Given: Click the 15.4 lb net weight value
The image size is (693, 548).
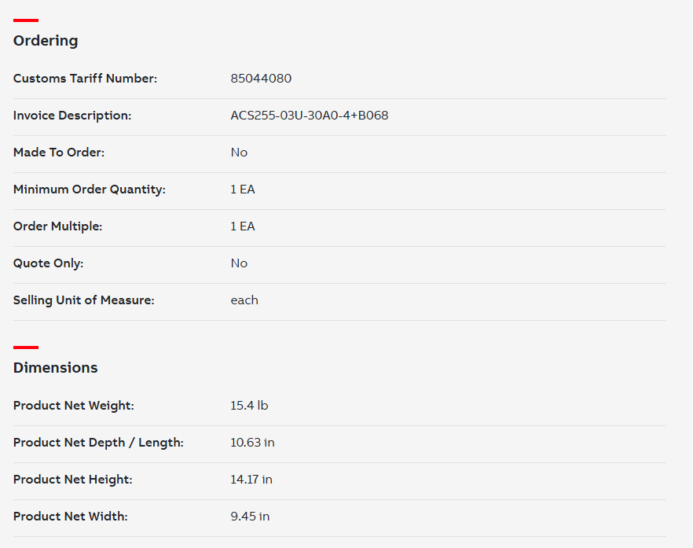Looking at the screenshot, I should click(249, 406).
